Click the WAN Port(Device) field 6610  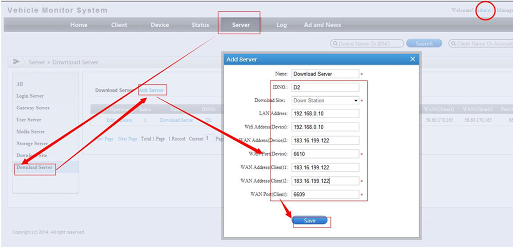tap(325, 154)
